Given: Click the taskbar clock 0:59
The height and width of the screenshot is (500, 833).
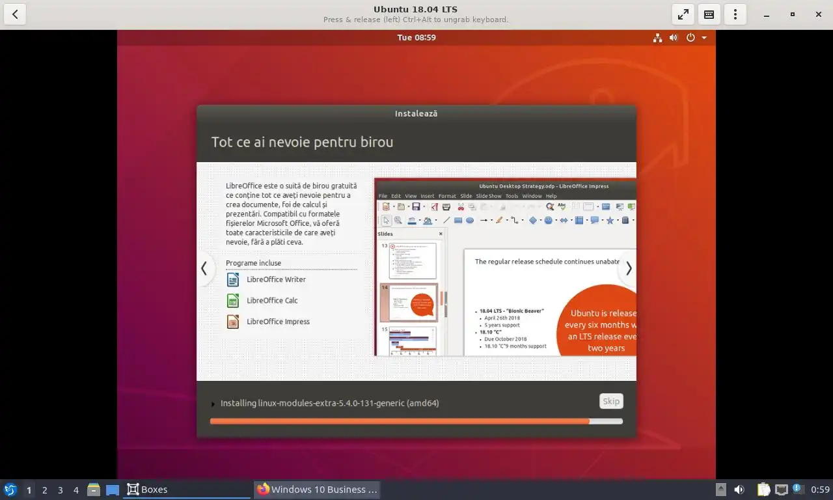Looking at the screenshot, I should tap(820, 490).
